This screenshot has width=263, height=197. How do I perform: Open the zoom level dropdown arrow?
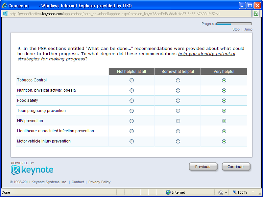click(253, 192)
